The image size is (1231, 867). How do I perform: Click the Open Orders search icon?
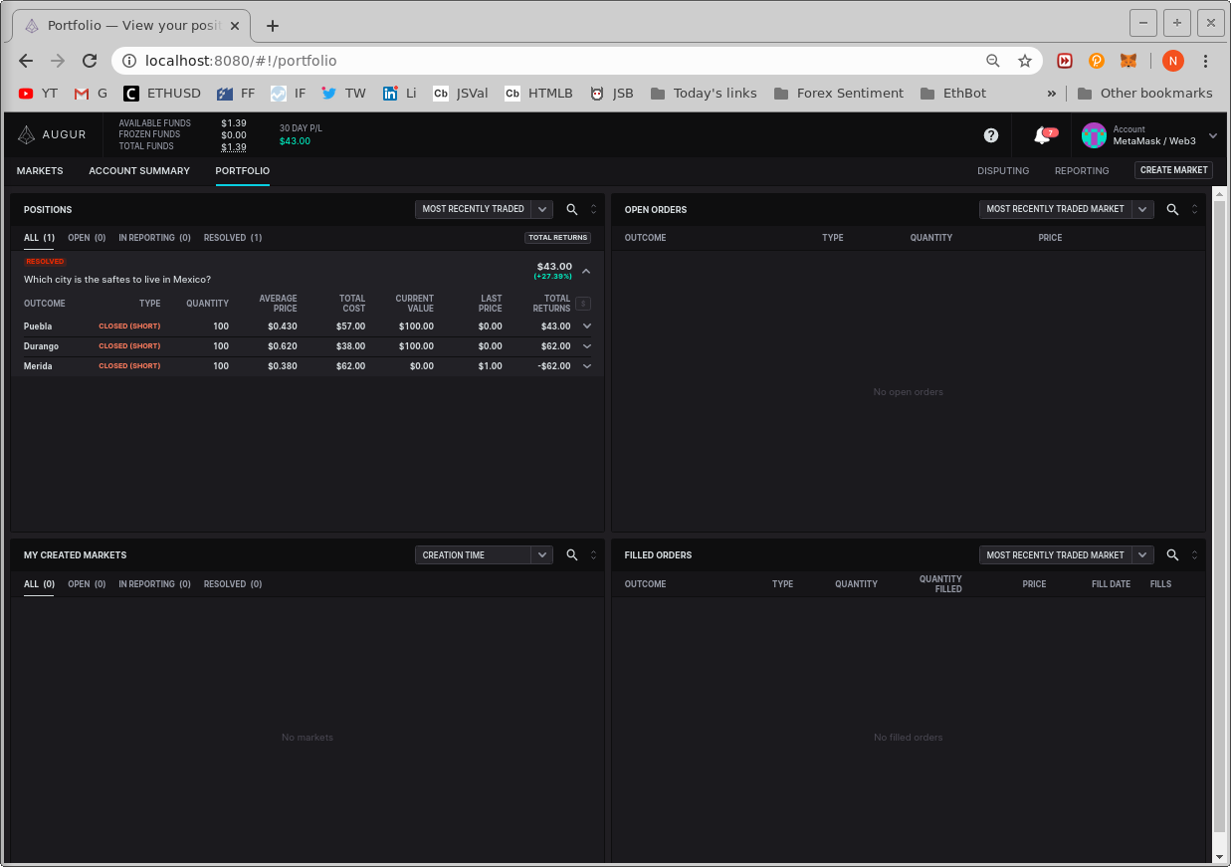point(1172,210)
